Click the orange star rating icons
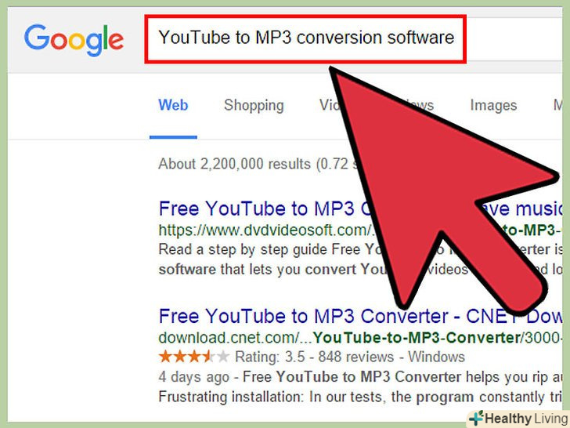570x428 pixels. 194,357
